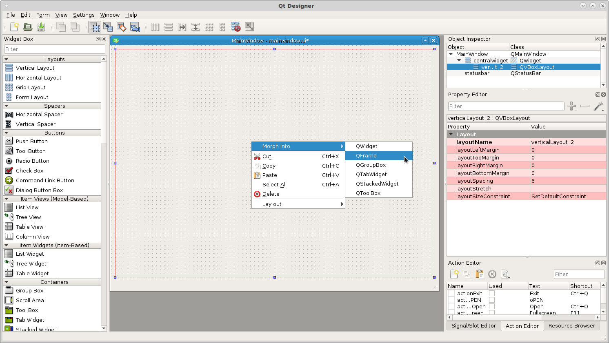
Task: Click Lay Out Vertically in Splitter icon
Action: click(x=196, y=27)
